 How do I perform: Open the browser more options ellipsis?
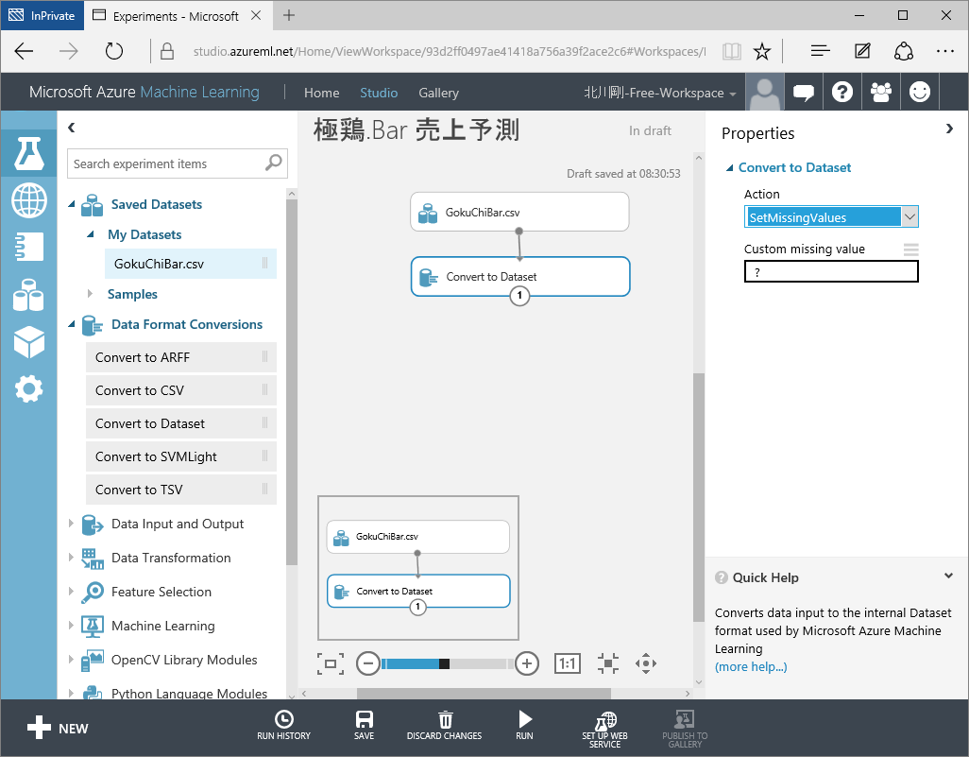point(944,51)
